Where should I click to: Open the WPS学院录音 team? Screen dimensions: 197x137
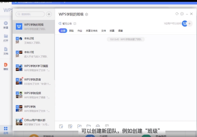point(33,81)
